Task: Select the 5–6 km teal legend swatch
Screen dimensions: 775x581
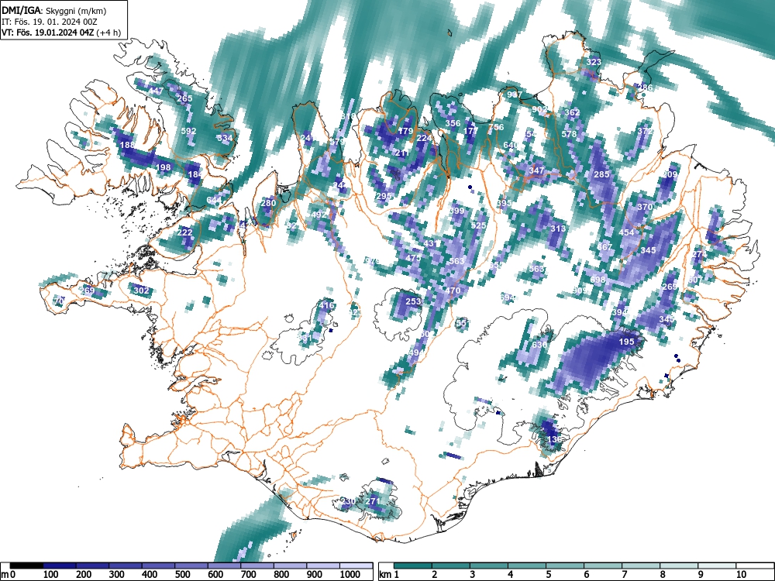Action: coord(565,566)
